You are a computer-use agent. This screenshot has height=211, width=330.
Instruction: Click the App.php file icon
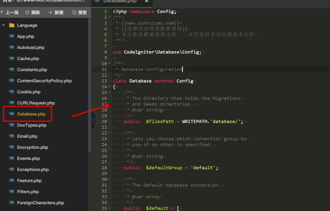12,36
